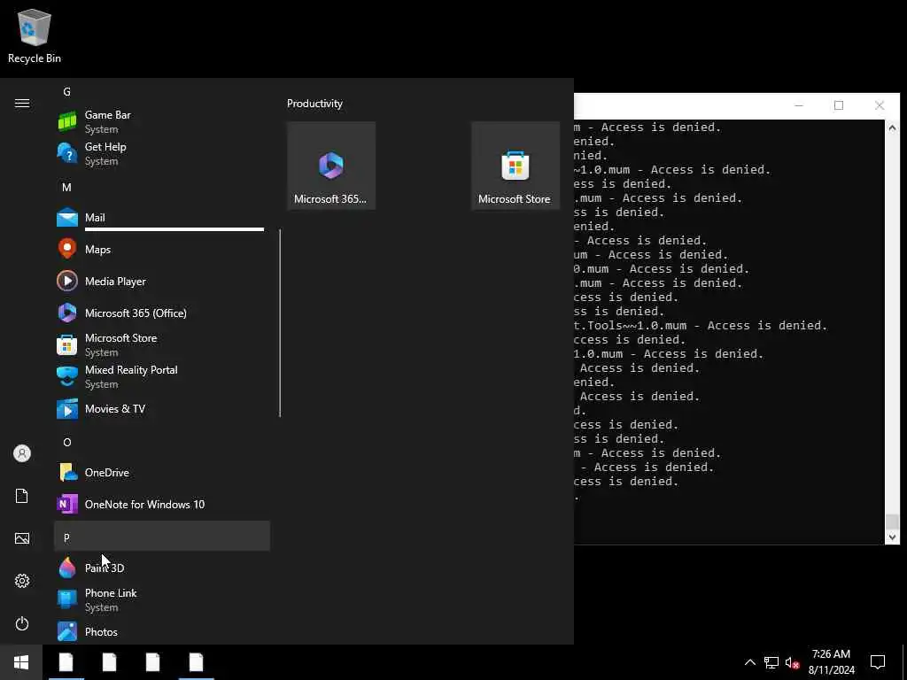Open Paint 3D
Image resolution: width=907 pixels, height=680 pixels.
point(162,568)
